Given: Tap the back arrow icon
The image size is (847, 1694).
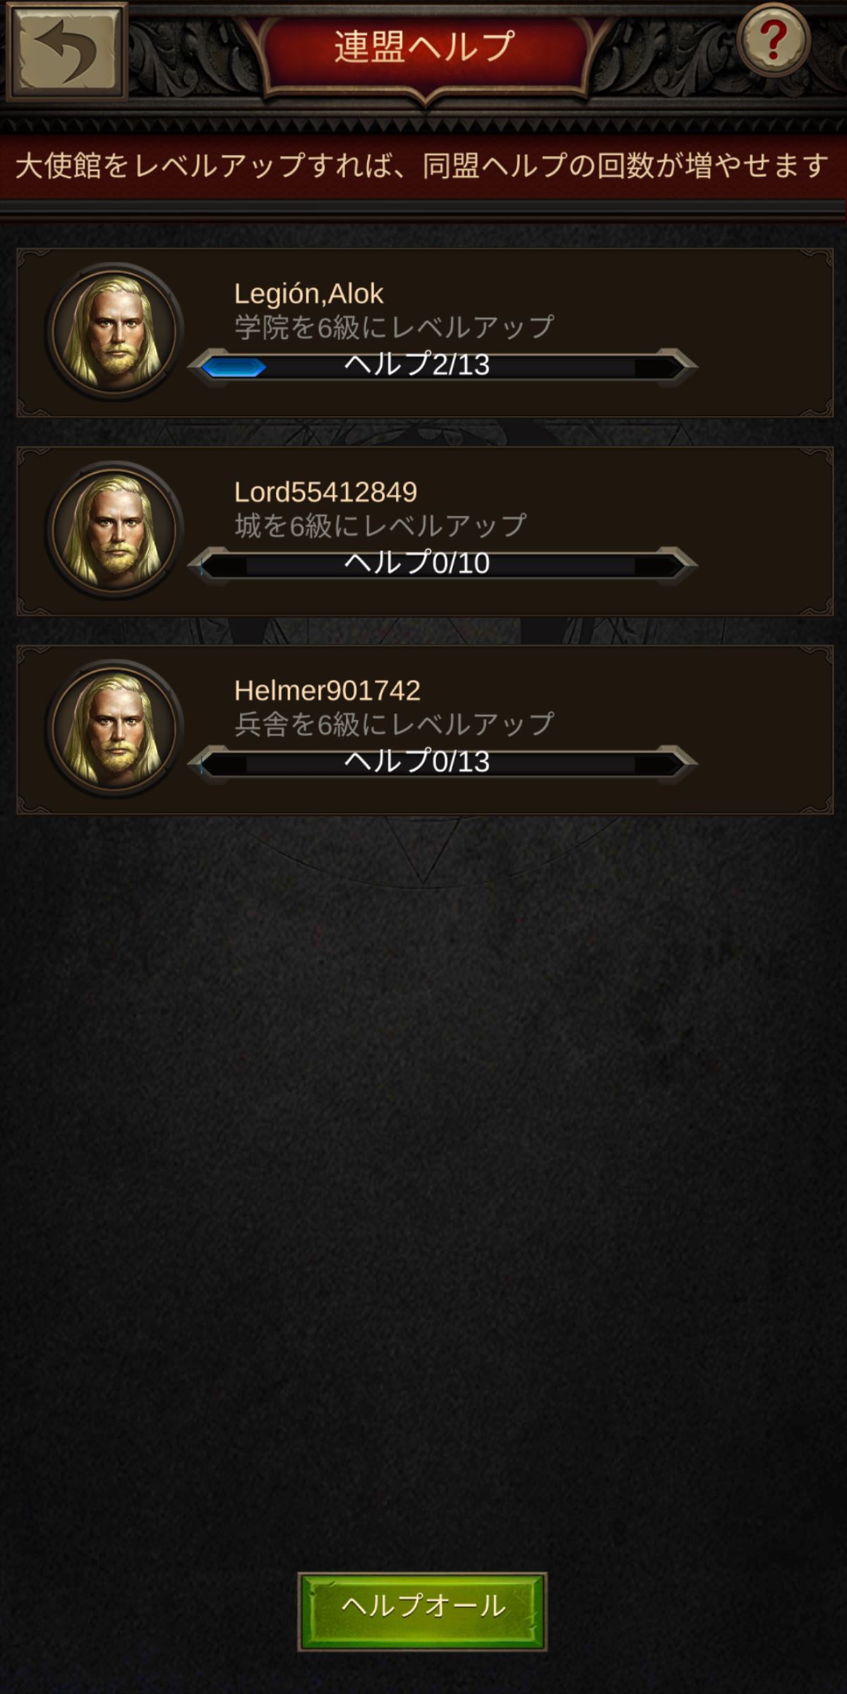Looking at the screenshot, I should pyautogui.click(x=66, y=52).
